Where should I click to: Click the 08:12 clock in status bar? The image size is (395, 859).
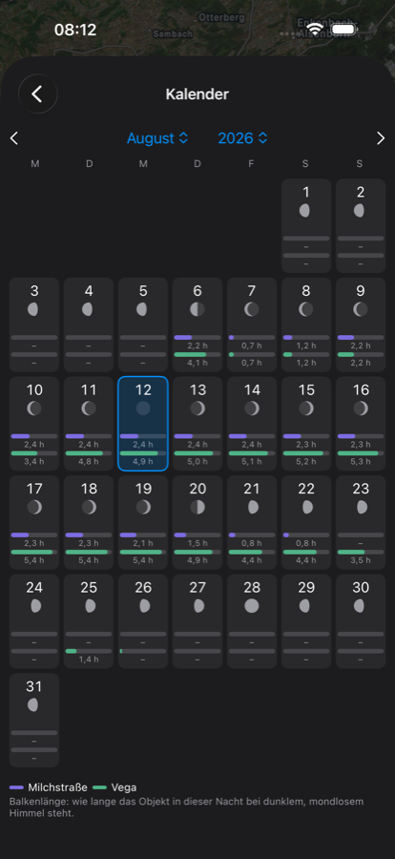(x=75, y=30)
